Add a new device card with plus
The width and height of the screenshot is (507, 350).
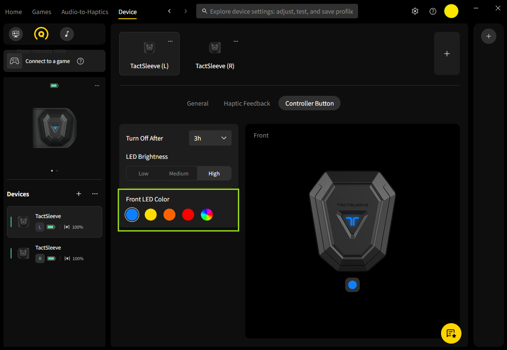(x=447, y=54)
